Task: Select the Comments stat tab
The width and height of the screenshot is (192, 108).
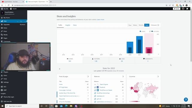Action: pos(148,60)
